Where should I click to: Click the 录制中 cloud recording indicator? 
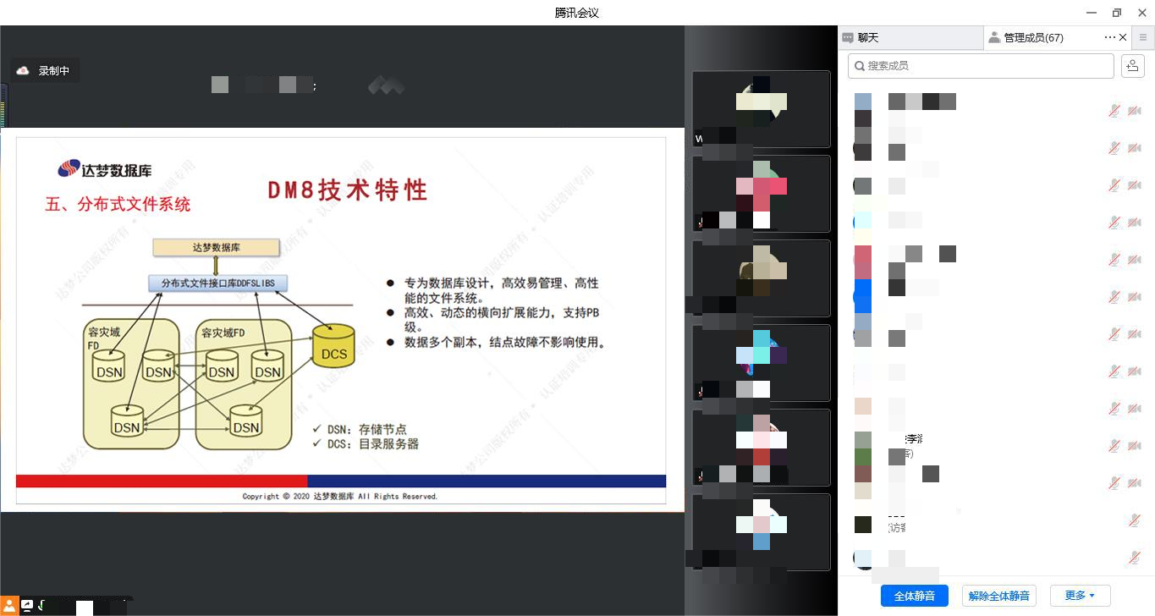click(45, 71)
